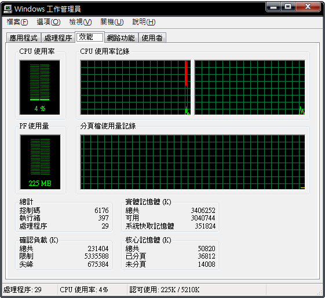Click the 限制 value 5335588
The height and width of the screenshot is (298, 325).
point(96,256)
